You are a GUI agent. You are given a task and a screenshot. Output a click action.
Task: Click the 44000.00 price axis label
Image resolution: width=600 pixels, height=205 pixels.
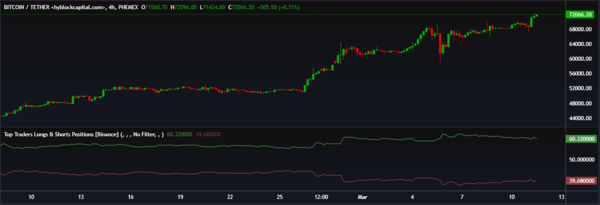click(x=580, y=118)
